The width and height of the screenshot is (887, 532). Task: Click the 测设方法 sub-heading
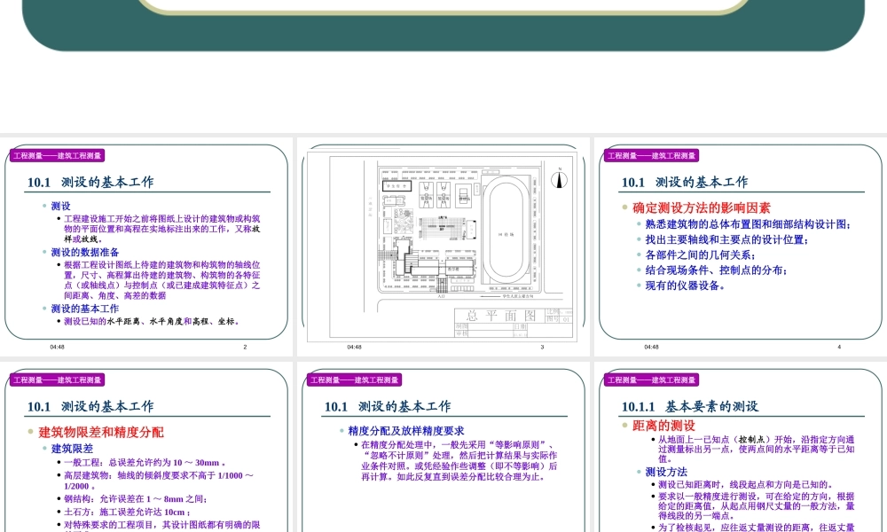pos(666,472)
